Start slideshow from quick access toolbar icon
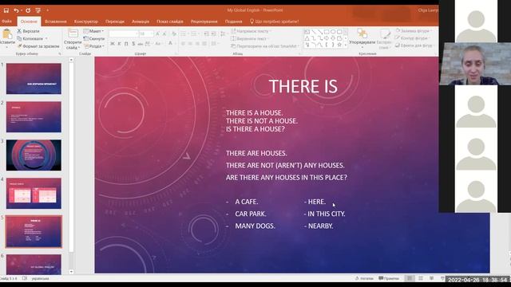Image resolution: width=511 pixels, height=287 pixels. coord(38,10)
